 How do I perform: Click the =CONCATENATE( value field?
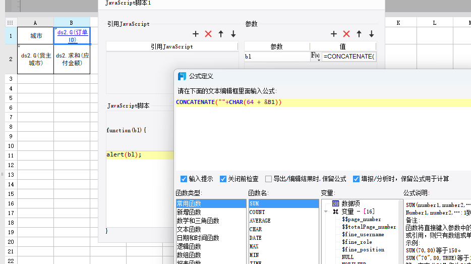[349, 57]
